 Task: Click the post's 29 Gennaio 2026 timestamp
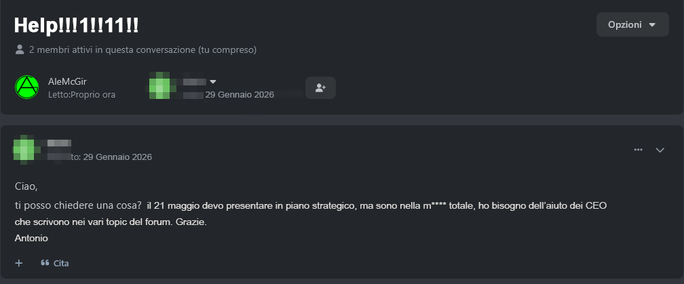tap(117, 157)
